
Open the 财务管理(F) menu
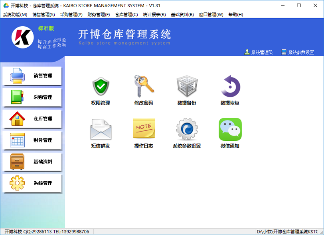(x=99, y=15)
